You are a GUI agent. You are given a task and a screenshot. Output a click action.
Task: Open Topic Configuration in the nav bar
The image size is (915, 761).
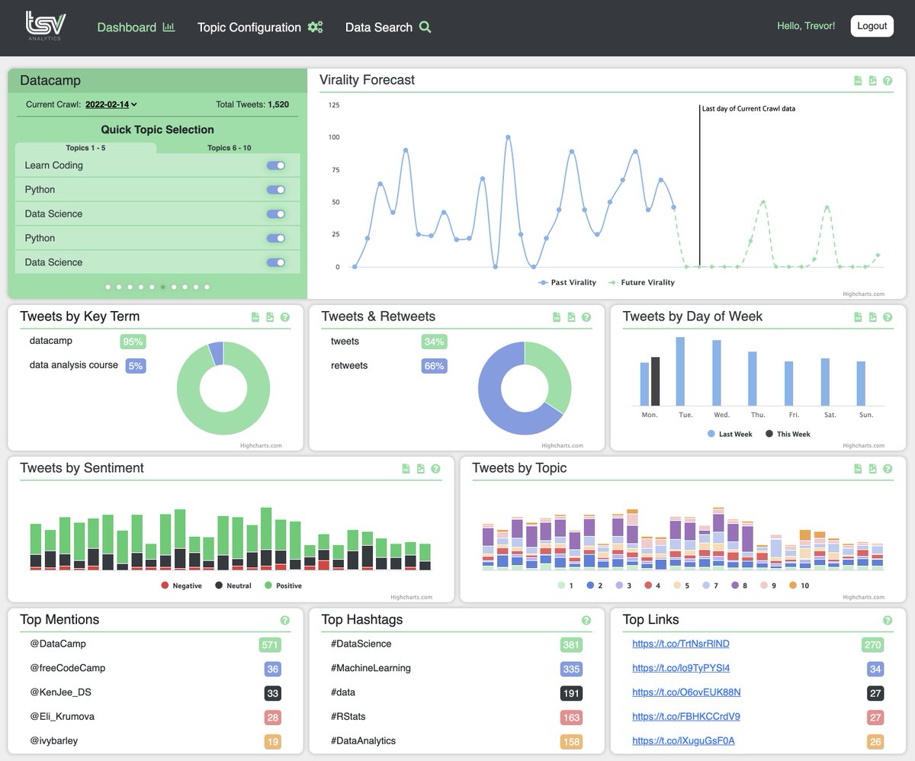click(260, 27)
